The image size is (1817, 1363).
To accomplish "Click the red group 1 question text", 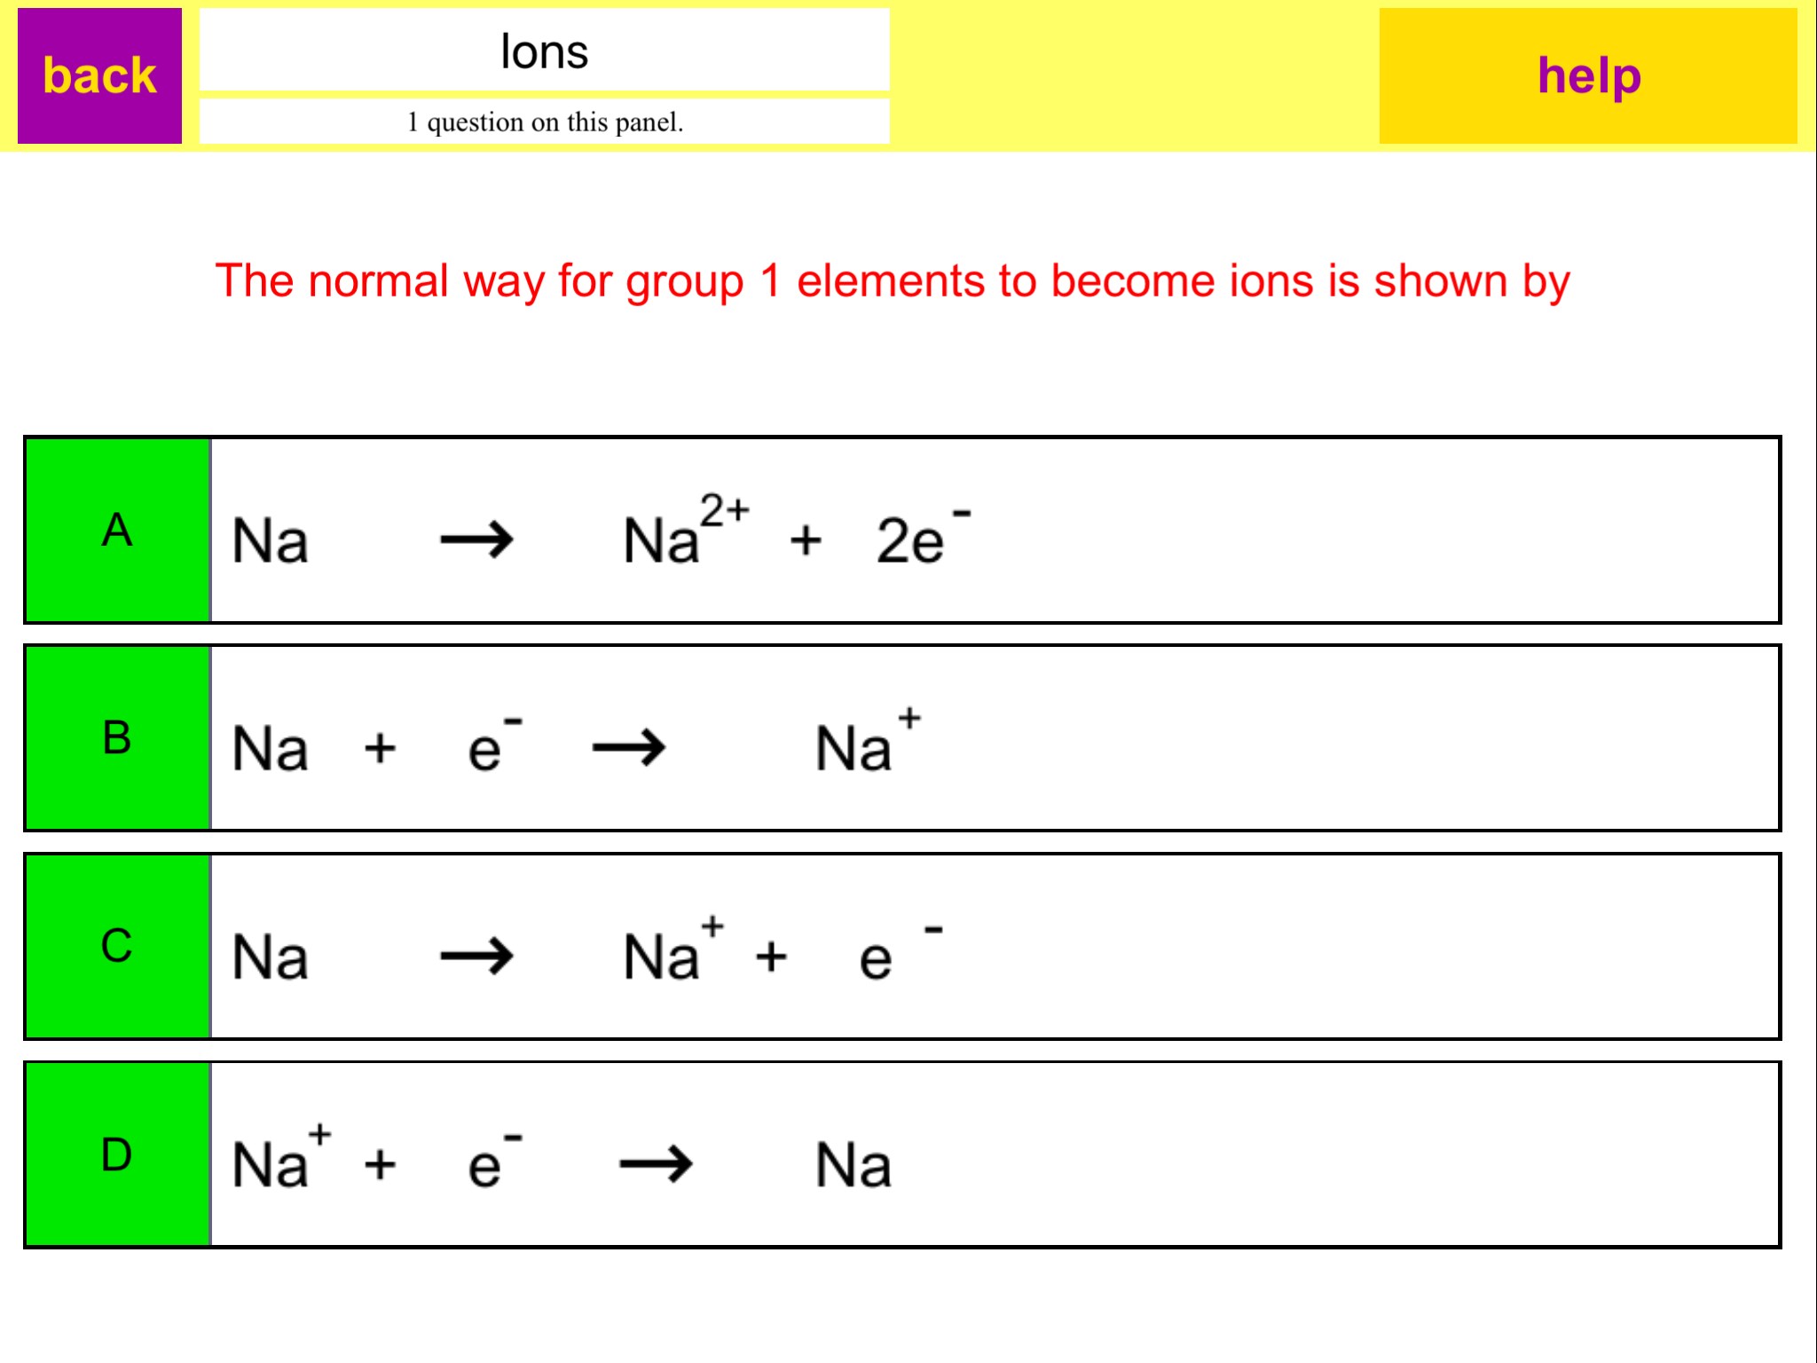I will [x=892, y=281].
